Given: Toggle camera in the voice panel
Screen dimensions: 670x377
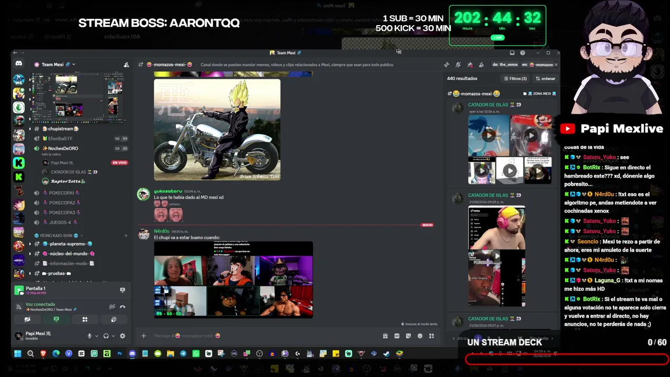Looking at the screenshot, I should (x=28, y=319).
